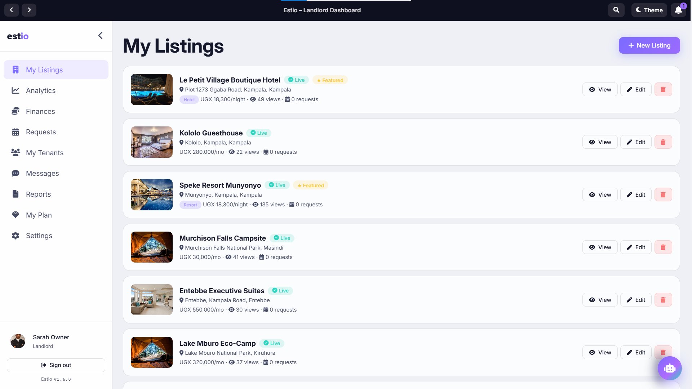Screen dimensions: 692x389
Task: Click Live badge on Le Petit Village
Action: coord(297,80)
